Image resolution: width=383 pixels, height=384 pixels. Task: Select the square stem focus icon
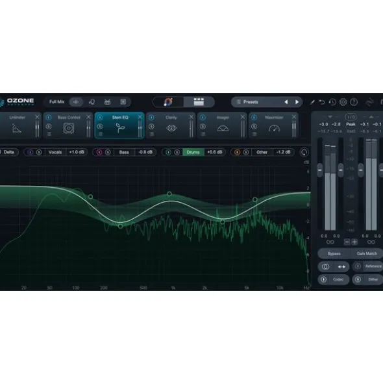(x=123, y=102)
